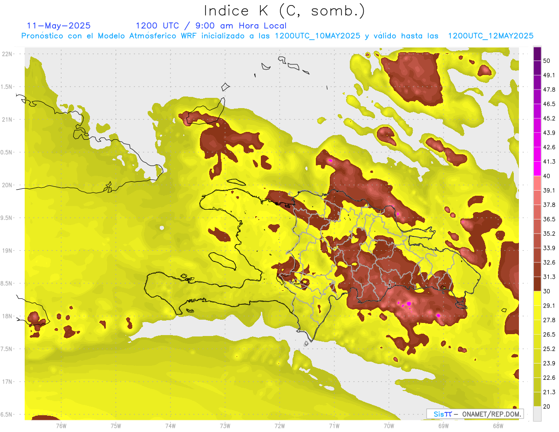The height and width of the screenshot is (432, 559).
Task: Select the salmon swatch between 39.1 and 40
Action: tap(537, 183)
